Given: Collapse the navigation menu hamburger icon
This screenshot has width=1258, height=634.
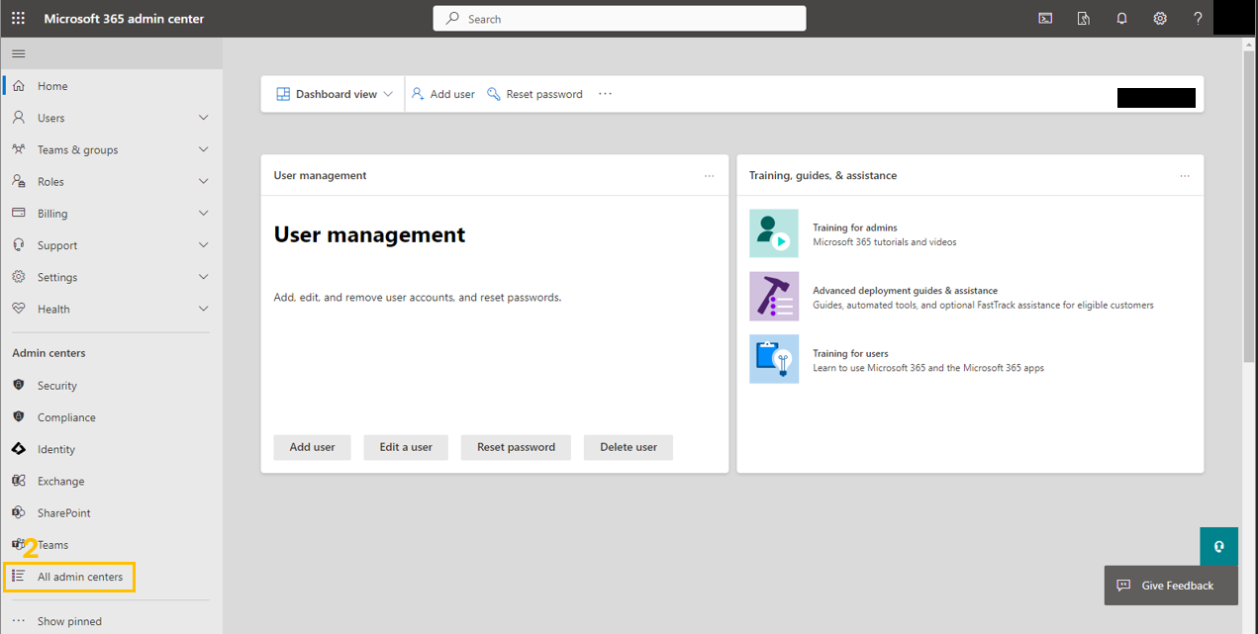Looking at the screenshot, I should [x=19, y=53].
